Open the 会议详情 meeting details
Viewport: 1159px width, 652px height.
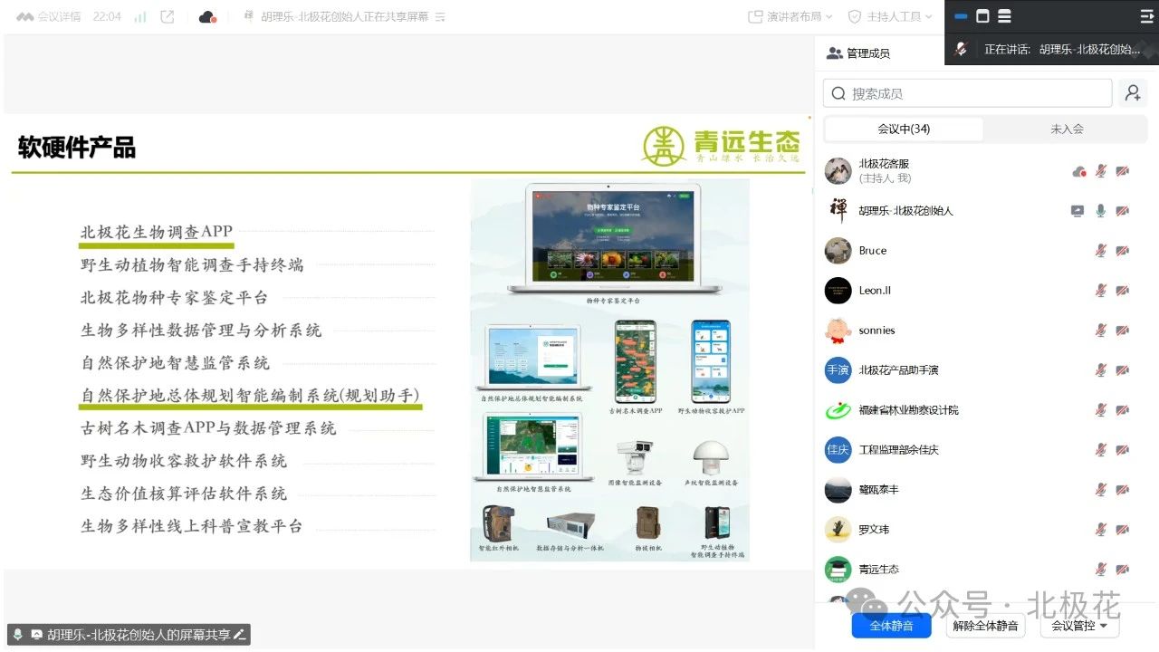pos(49,16)
